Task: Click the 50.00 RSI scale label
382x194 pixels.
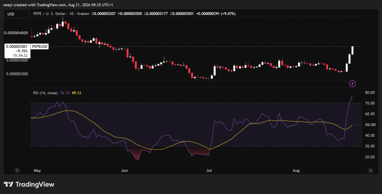Action: 370,124
